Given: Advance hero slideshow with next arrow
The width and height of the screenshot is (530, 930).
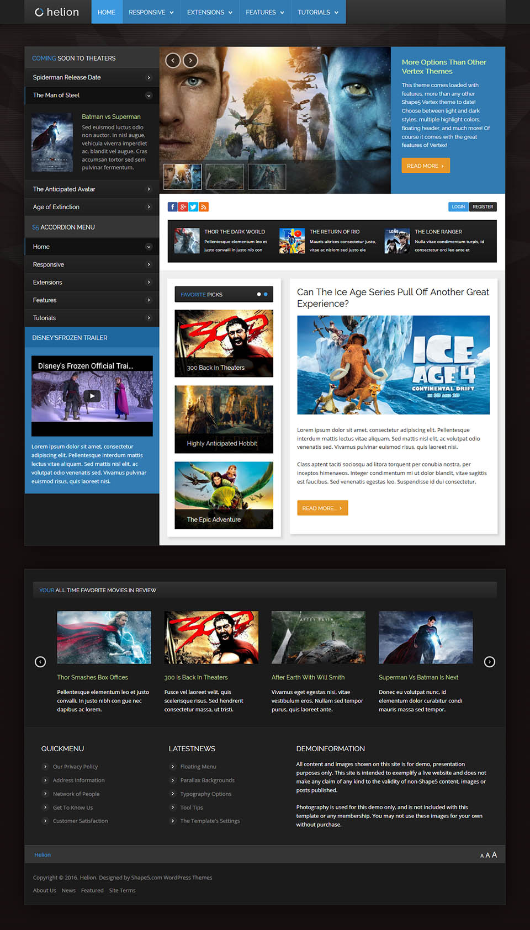Looking at the screenshot, I should pos(190,60).
